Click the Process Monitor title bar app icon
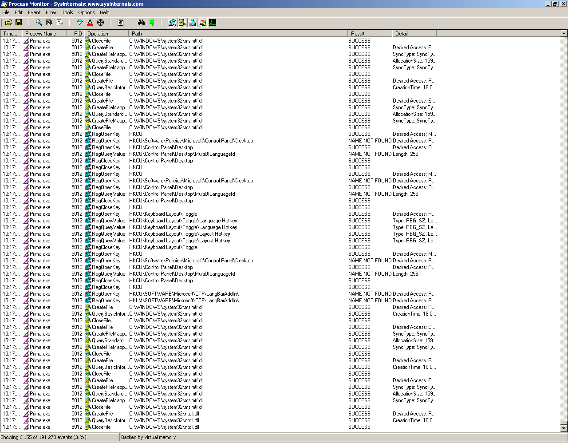The height and width of the screenshot is (443, 568). point(4,4)
